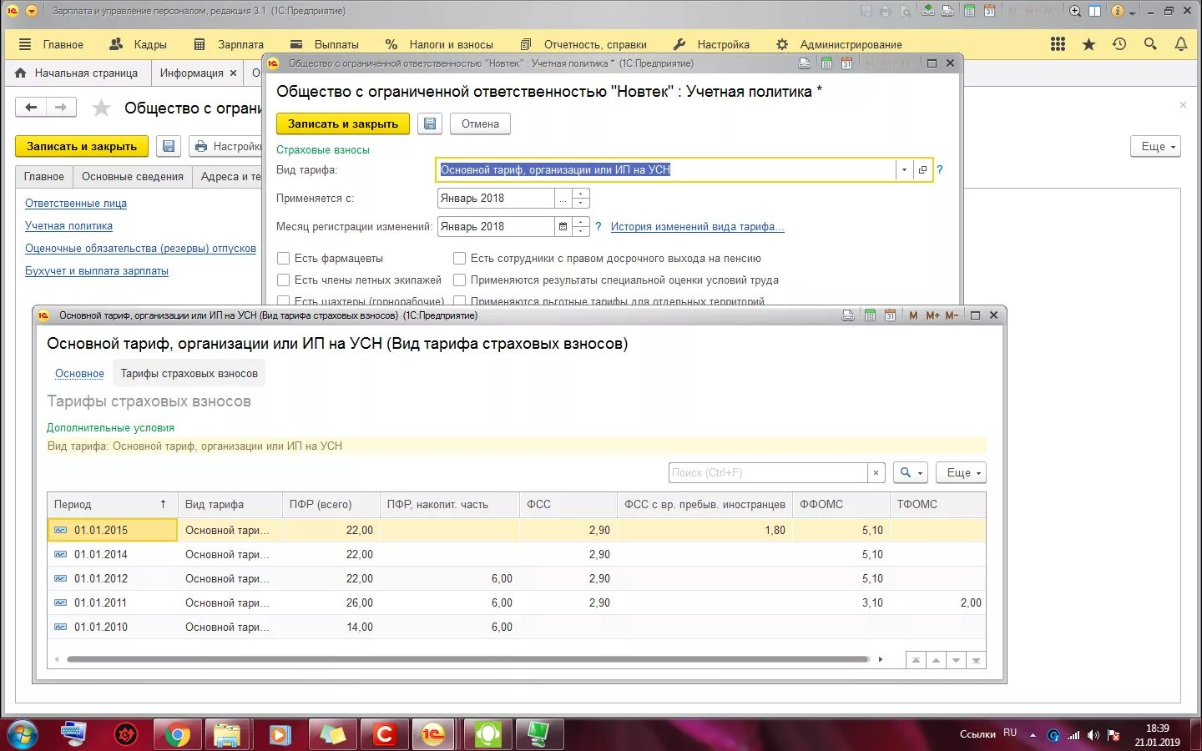The image size is (1202, 751).
Task: Open the functions grid menu icon
Action: (x=1058, y=44)
